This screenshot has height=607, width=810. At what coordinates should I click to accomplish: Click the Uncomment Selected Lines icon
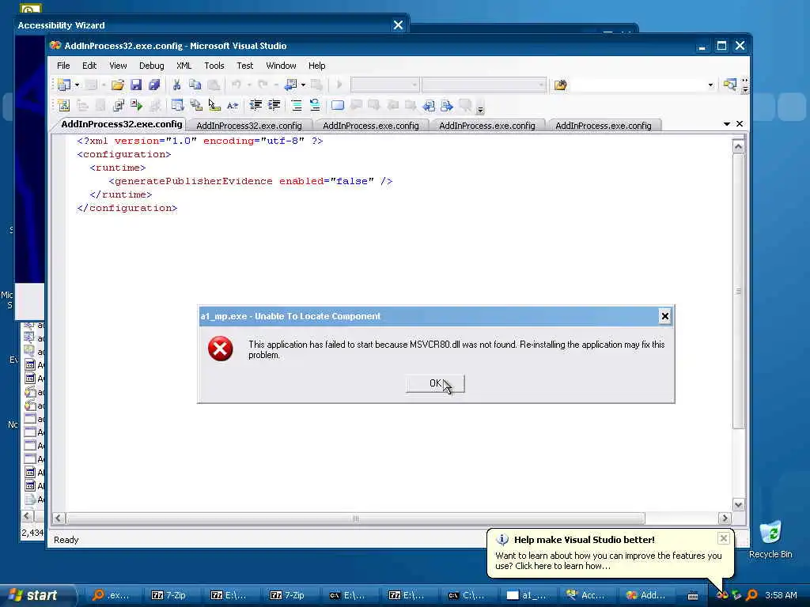click(315, 106)
